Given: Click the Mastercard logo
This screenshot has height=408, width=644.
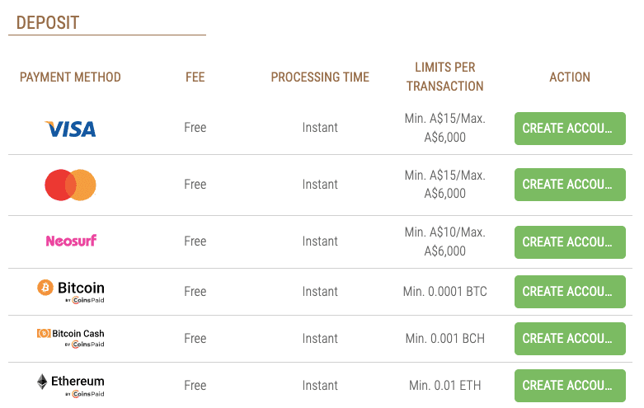Looking at the screenshot, I should coord(70,185).
